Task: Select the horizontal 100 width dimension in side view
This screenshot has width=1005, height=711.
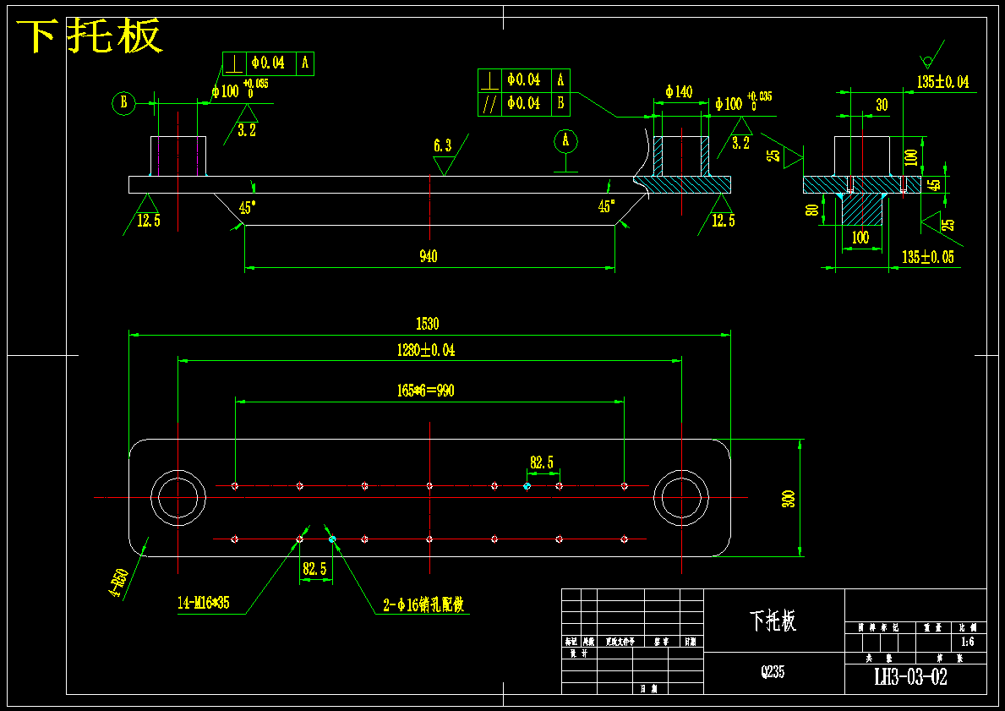Action: point(860,238)
